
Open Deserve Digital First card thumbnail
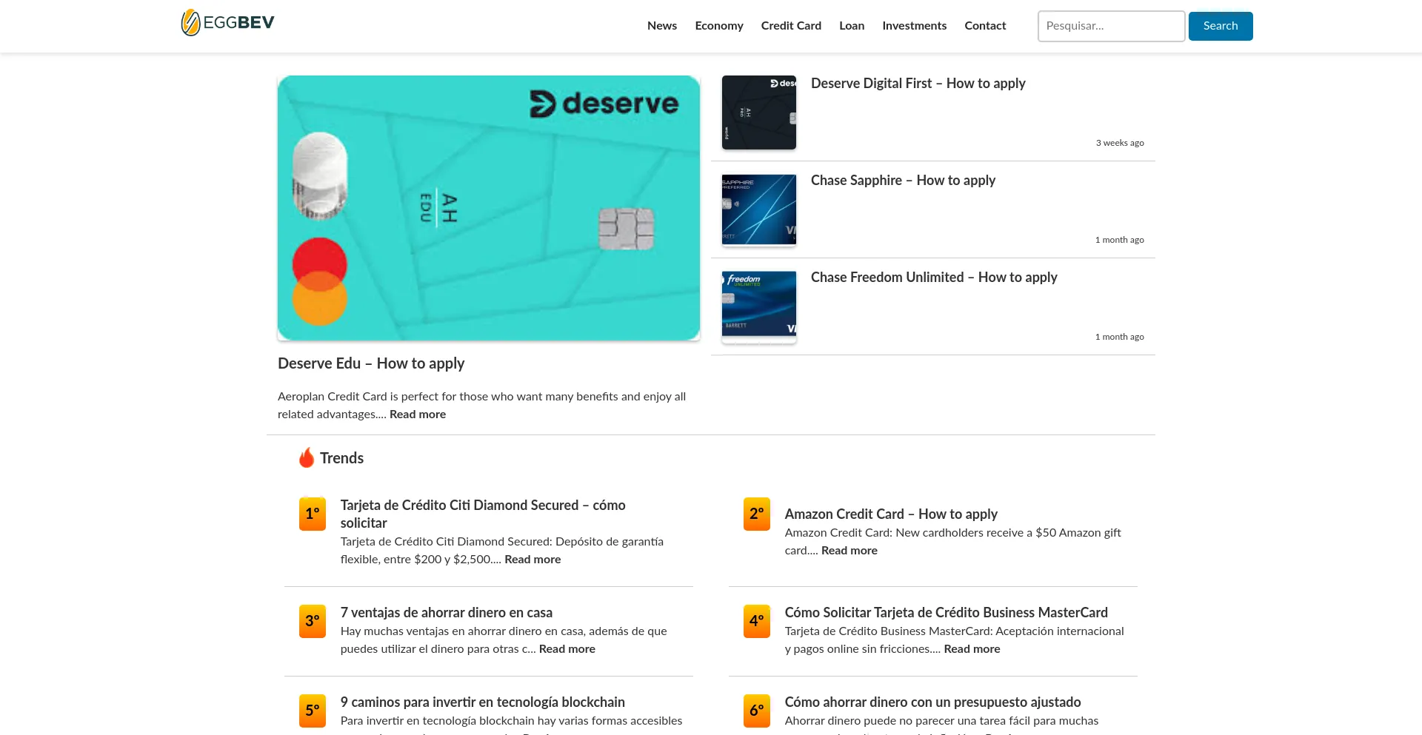tap(759, 113)
